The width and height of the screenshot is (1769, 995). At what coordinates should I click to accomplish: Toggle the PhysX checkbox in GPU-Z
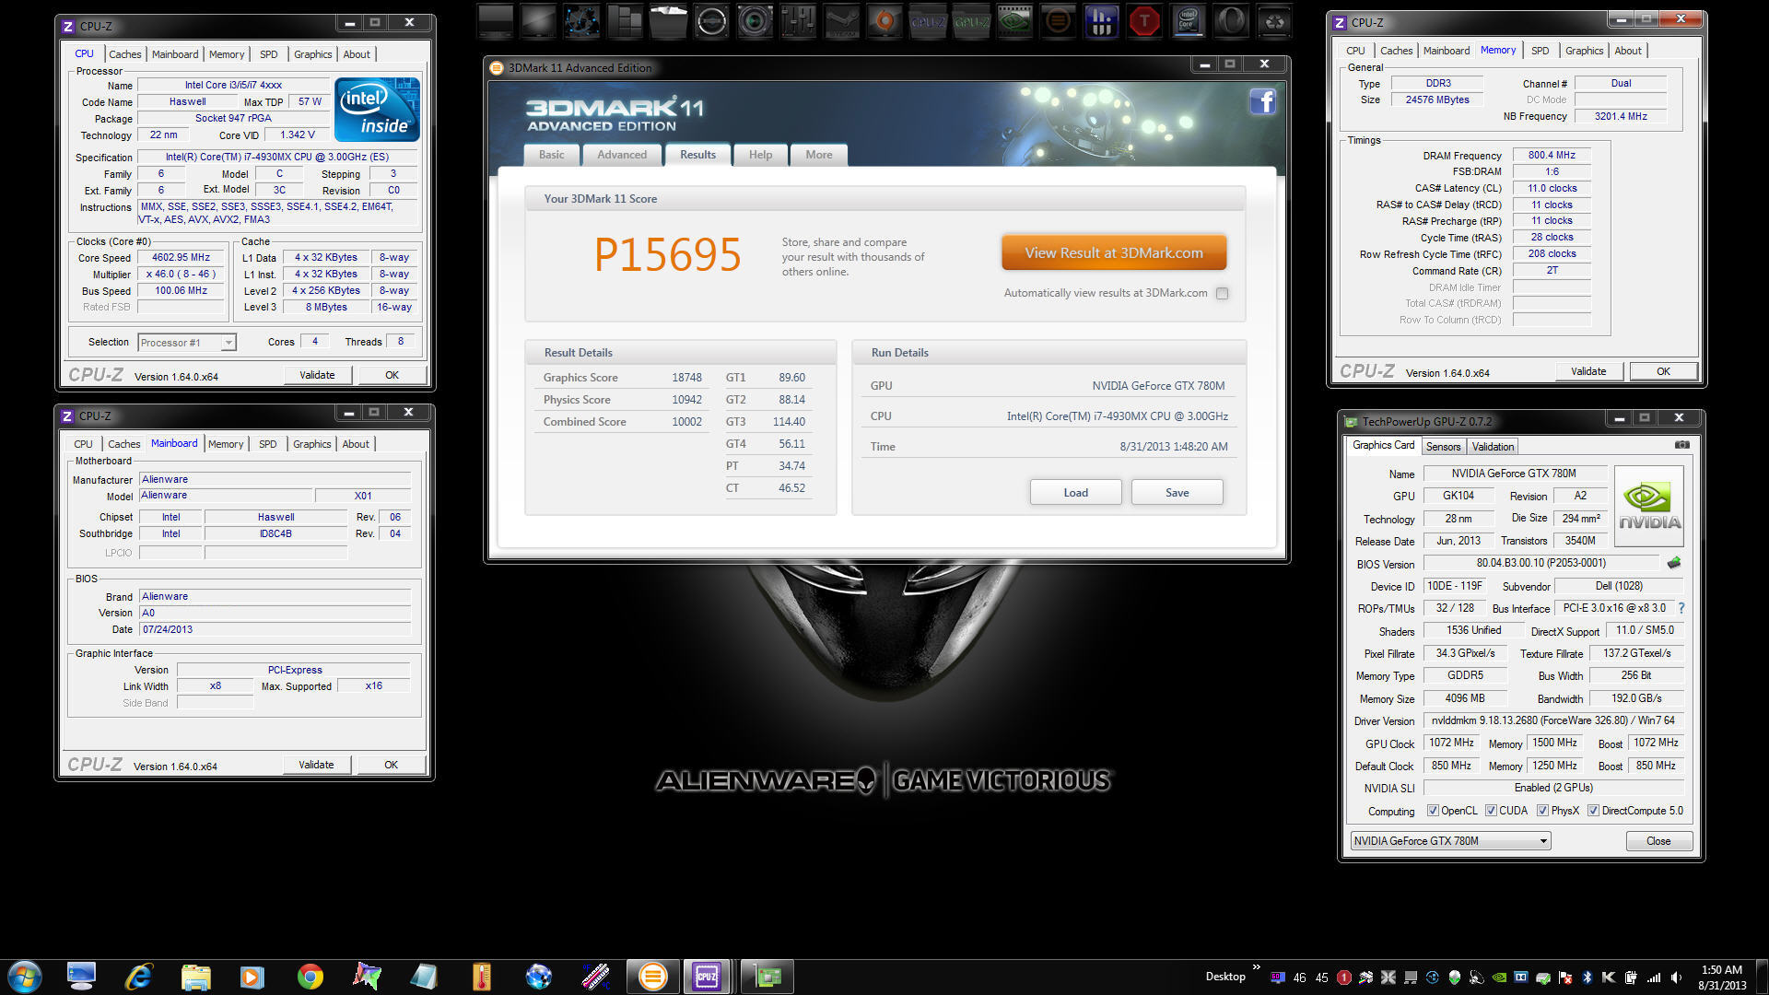(x=1542, y=811)
